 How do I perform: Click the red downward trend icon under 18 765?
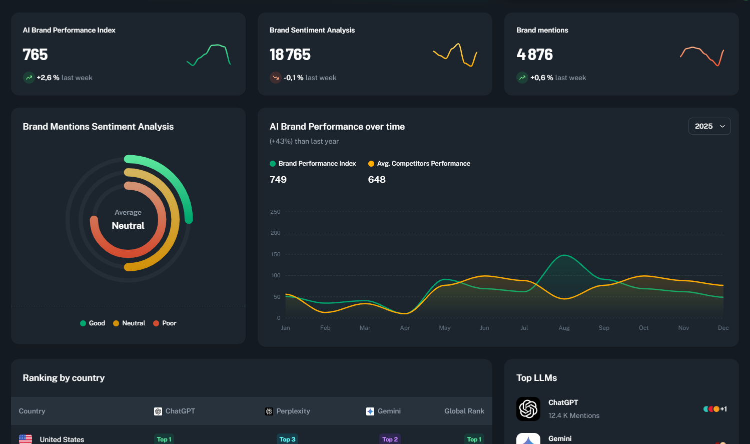pyautogui.click(x=276, y=78)
